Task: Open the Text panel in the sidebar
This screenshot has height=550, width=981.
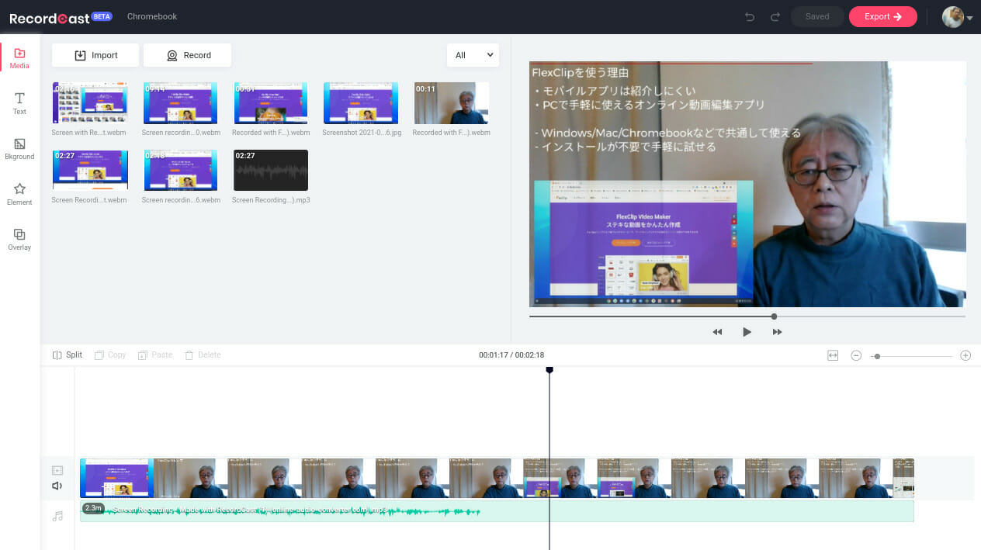Action: (19, 103)
